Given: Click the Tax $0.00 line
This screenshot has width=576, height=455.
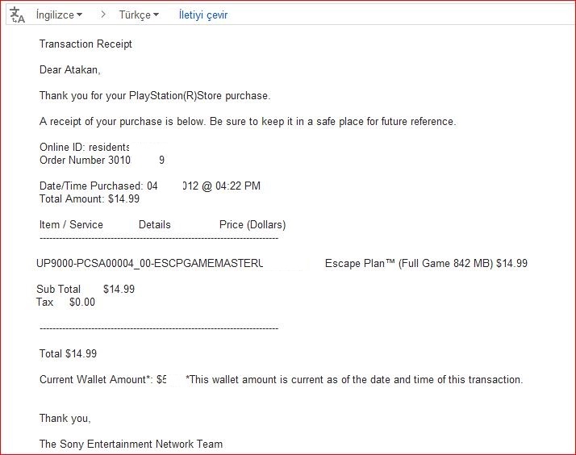Looking at the screenshot, I should (x=65, y=303).
